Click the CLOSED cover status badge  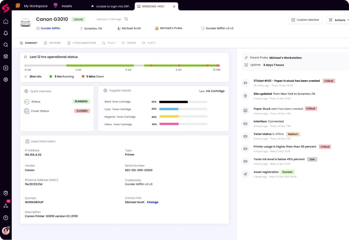pos(82,111)
